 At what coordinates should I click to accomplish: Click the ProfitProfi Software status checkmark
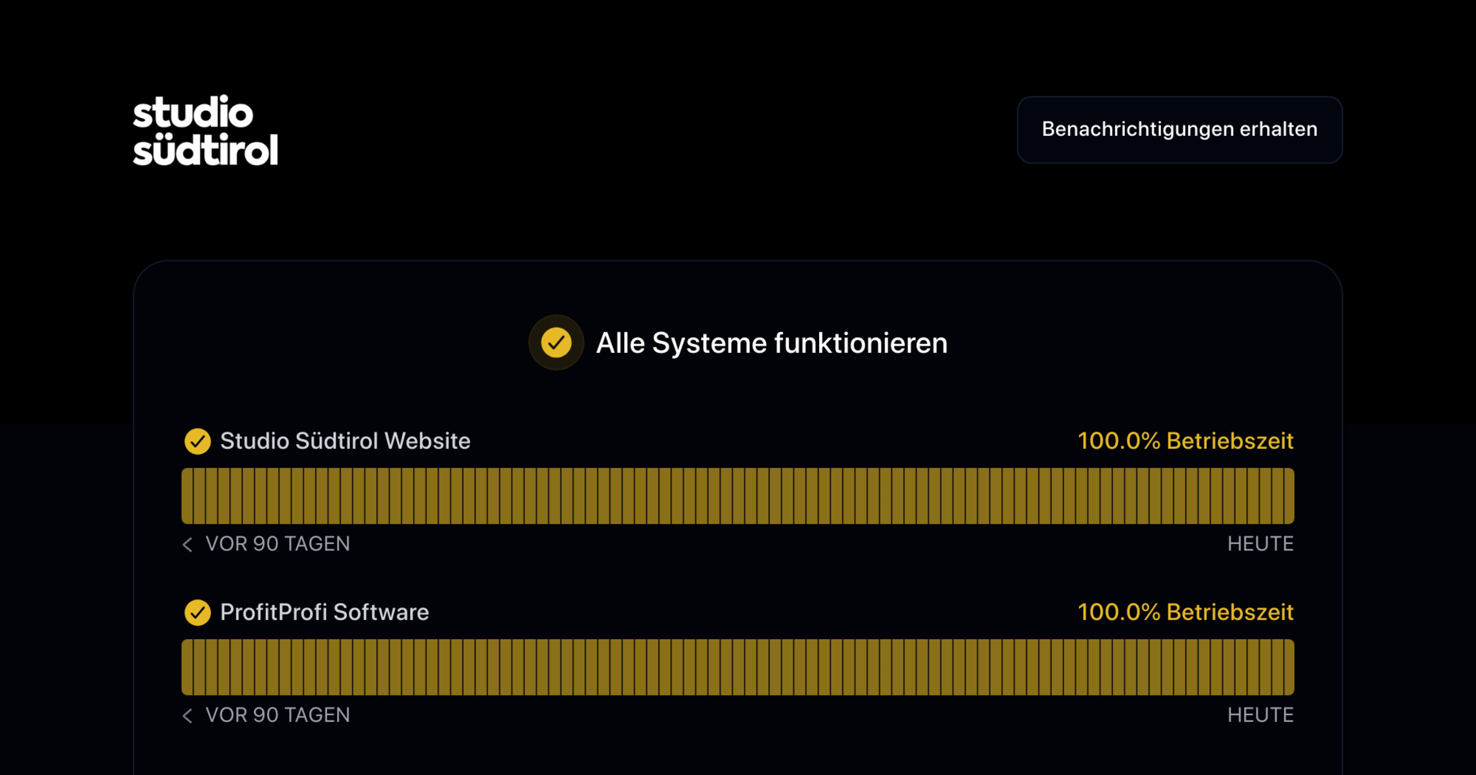197,613
